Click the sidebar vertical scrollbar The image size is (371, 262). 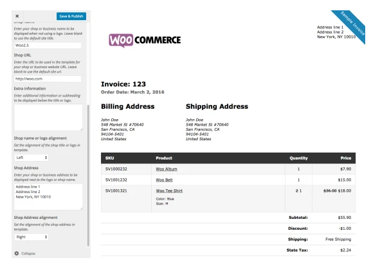tap(88, 175)
